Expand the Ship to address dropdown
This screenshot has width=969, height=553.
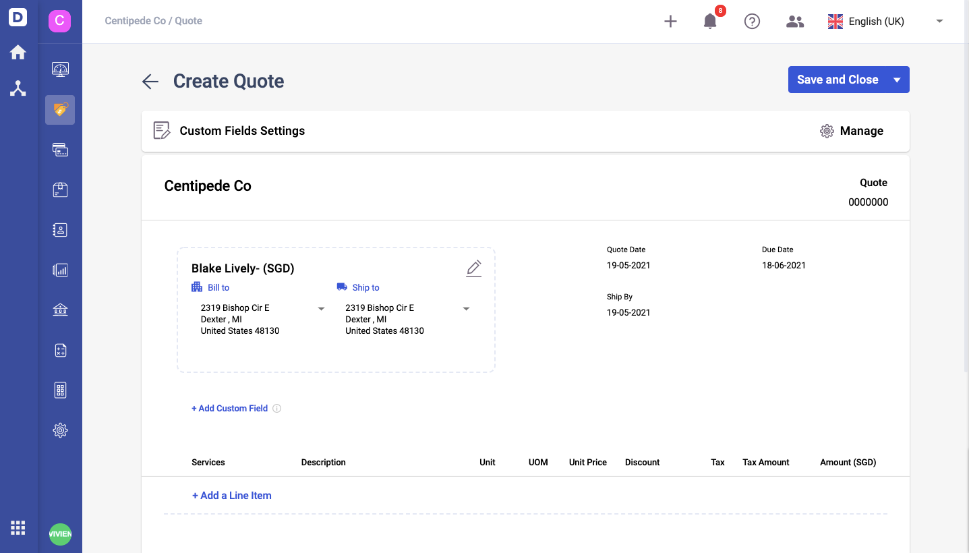466,309
